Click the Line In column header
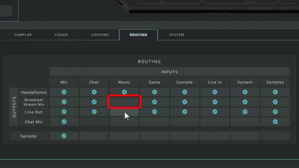This screenshot has height=168, width=299. pos(215,82)
